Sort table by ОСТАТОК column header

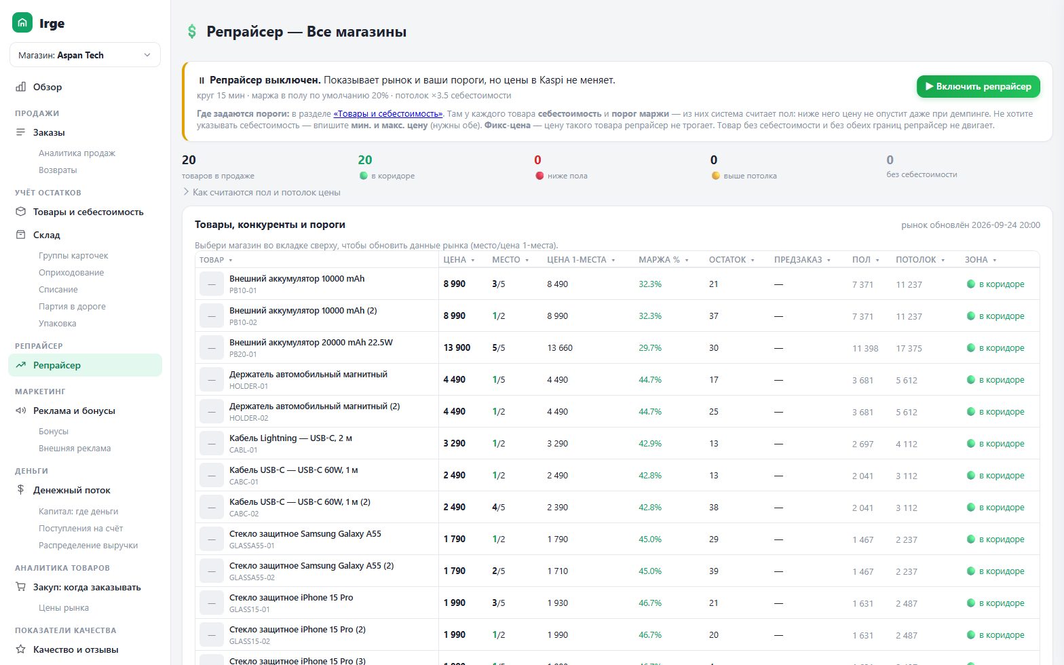pos(731,260)
